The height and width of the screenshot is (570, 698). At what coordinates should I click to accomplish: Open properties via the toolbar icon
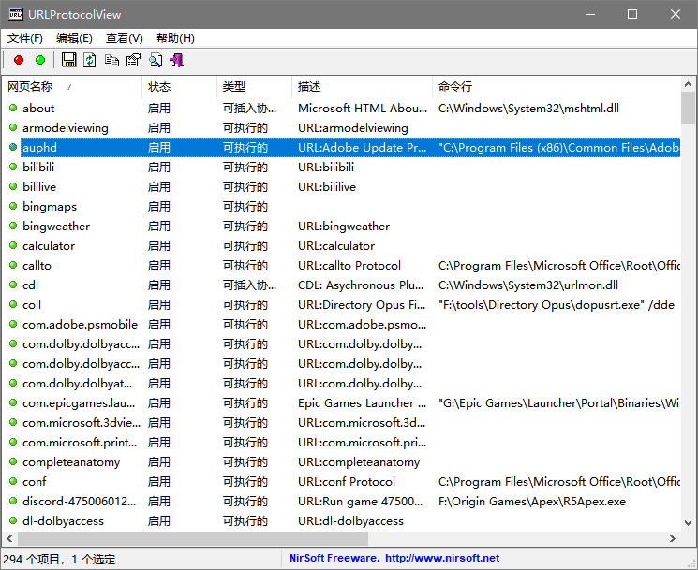click(x=133, y=61)
